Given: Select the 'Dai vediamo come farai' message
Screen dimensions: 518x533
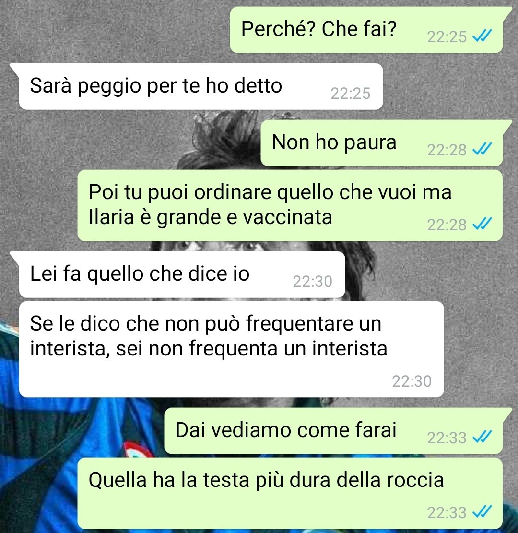Looking at the screenshot, I should [333, 431].
